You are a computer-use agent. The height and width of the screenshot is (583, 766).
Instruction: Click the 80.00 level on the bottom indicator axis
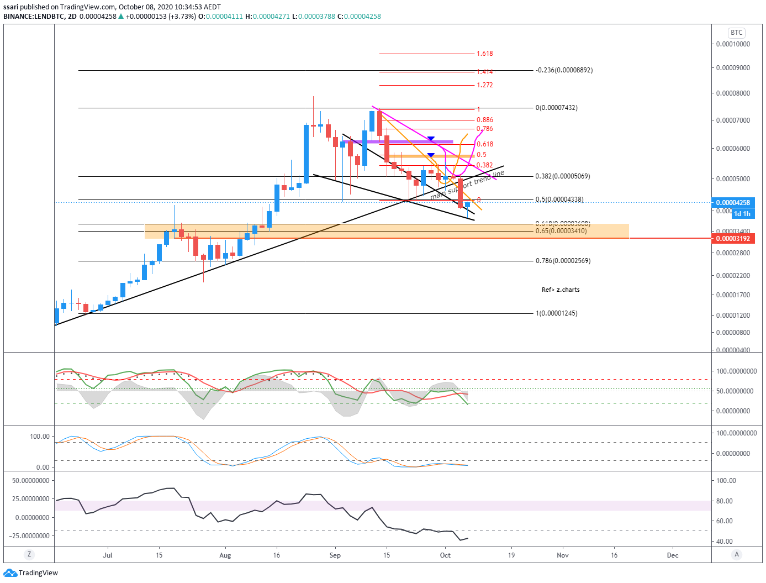point(725,501)
